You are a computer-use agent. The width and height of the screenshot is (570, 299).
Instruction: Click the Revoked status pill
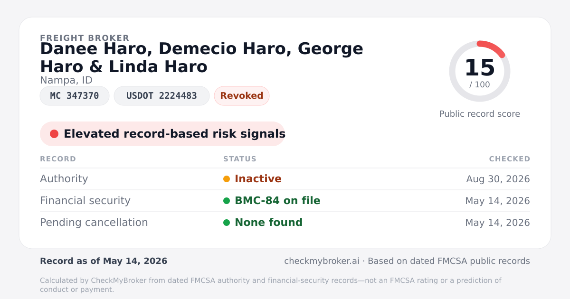pos(242,96)
